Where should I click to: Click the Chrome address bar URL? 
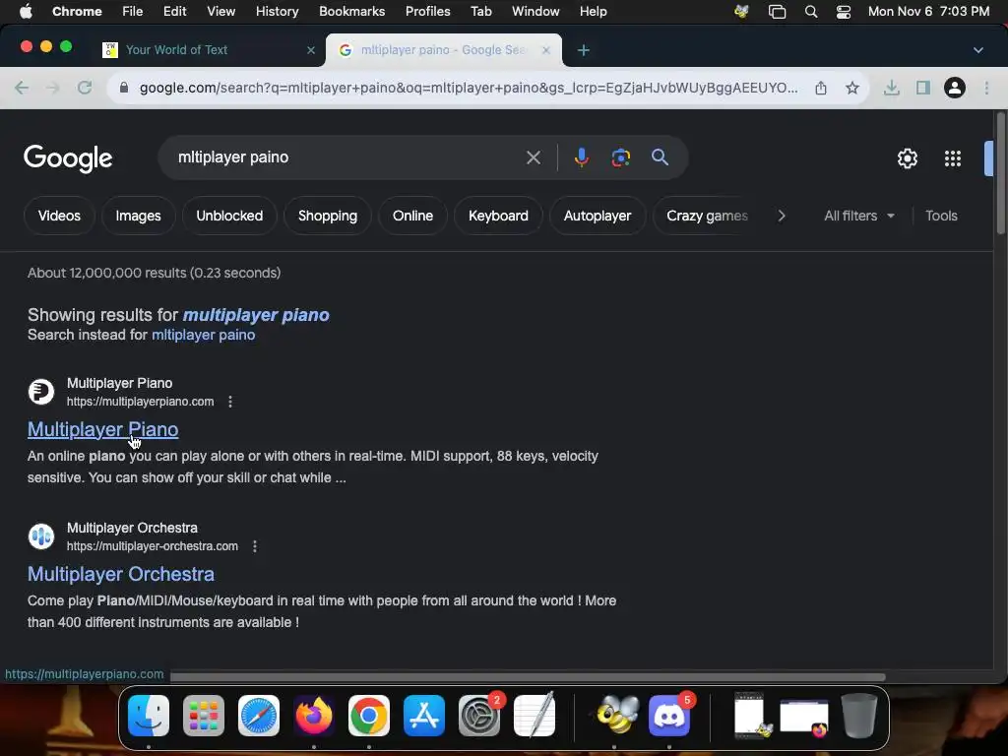coord(469,88)
